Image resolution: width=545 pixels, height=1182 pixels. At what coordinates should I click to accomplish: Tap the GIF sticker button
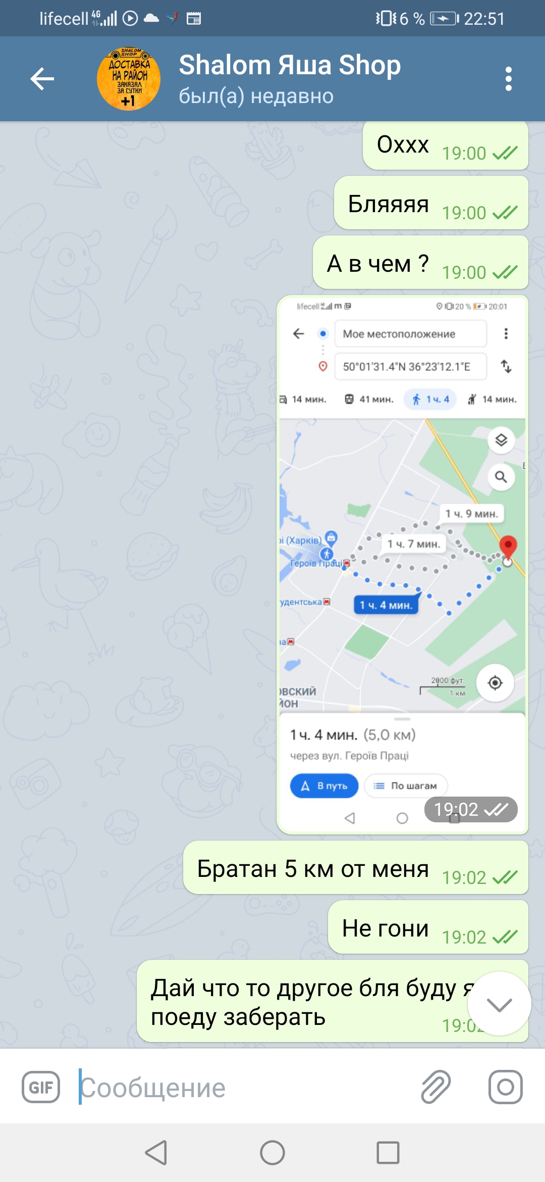[x=41, y=1087]
